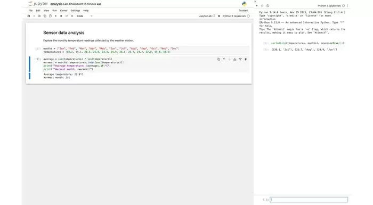Restart the kernel from the notebook toolbar

(x=67, y=16)
